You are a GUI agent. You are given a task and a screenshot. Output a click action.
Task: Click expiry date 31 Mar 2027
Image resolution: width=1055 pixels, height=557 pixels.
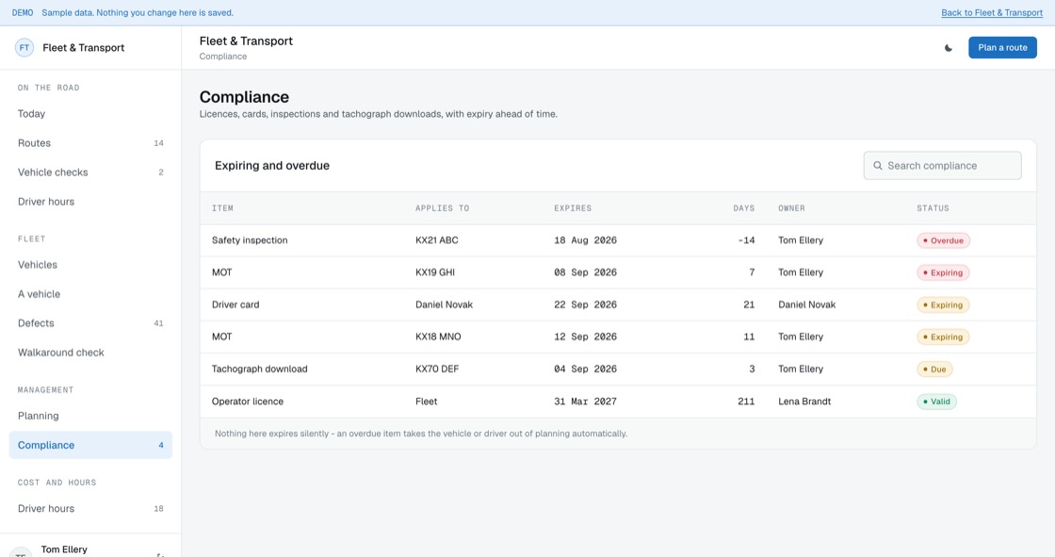[585, 401]
